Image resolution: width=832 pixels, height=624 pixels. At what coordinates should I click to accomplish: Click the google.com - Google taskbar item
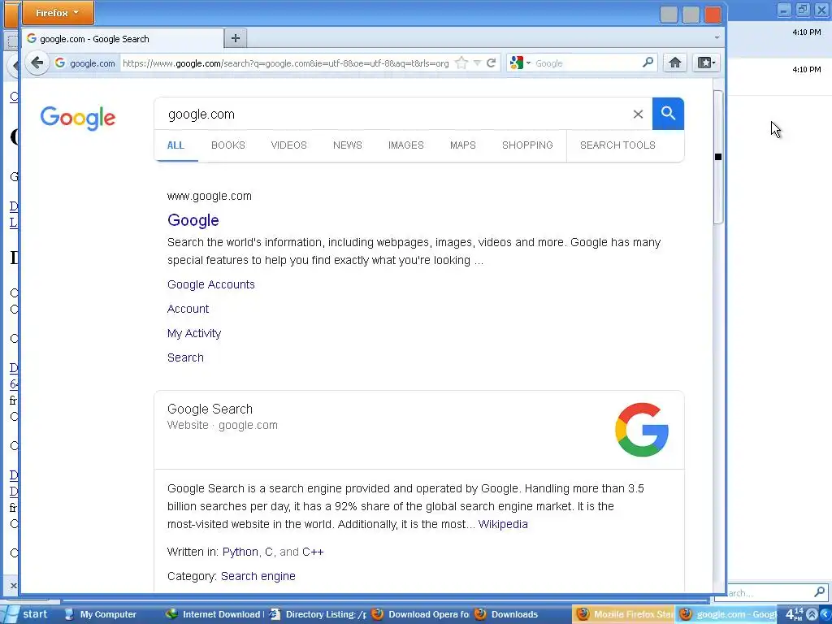pos(727,614)
